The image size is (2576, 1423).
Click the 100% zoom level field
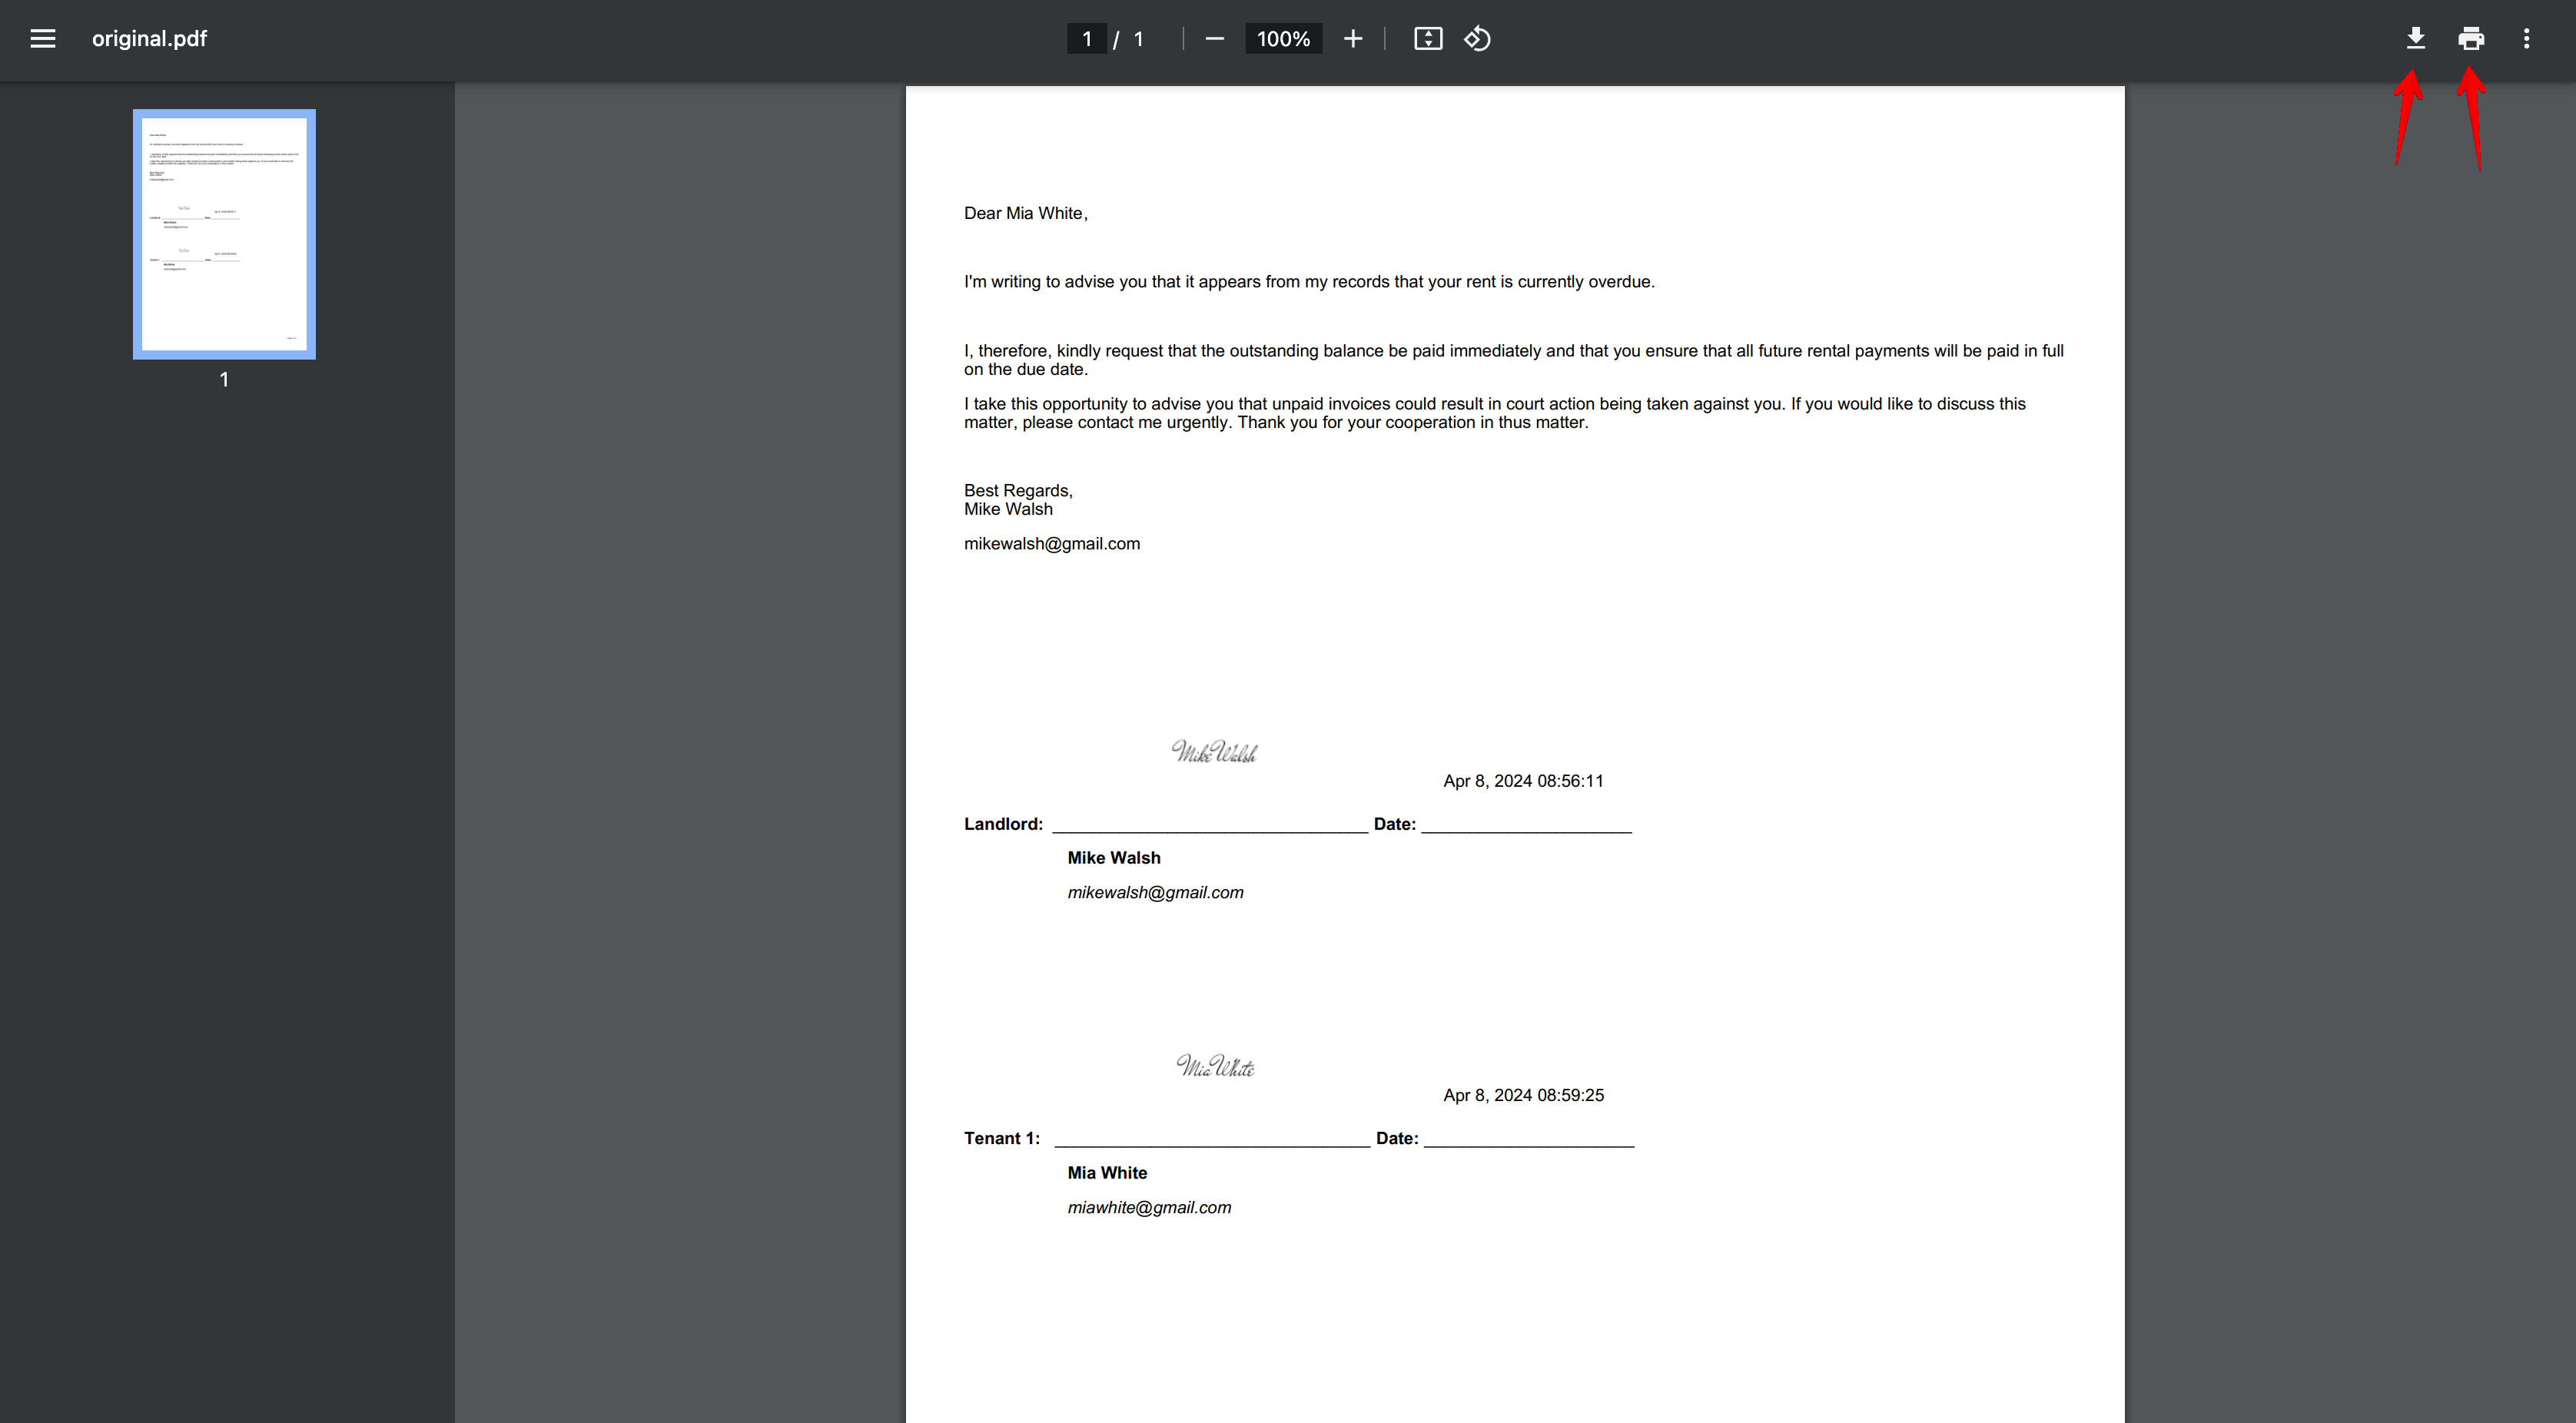click(x=1283, y=39)
